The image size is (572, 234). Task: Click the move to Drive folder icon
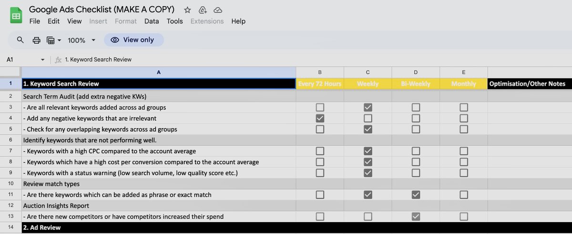tap(203, 10)
